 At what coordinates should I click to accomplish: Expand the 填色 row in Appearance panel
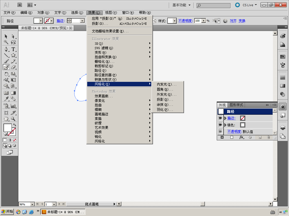pyautogui.click(x=225, y=125)
